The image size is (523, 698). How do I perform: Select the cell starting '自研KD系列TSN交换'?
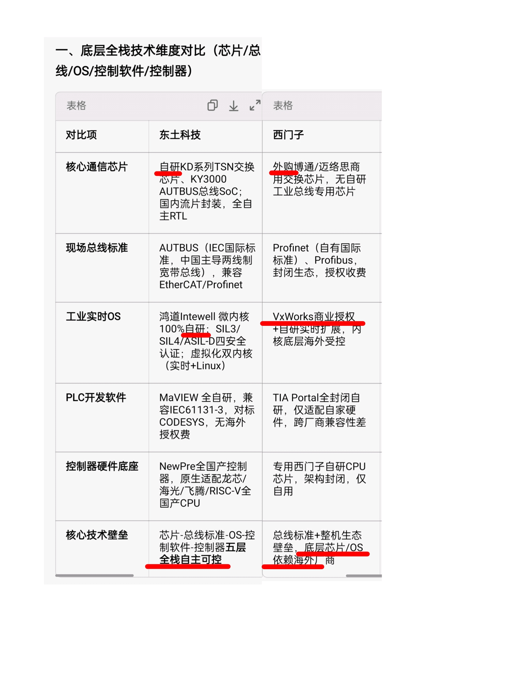205,193
